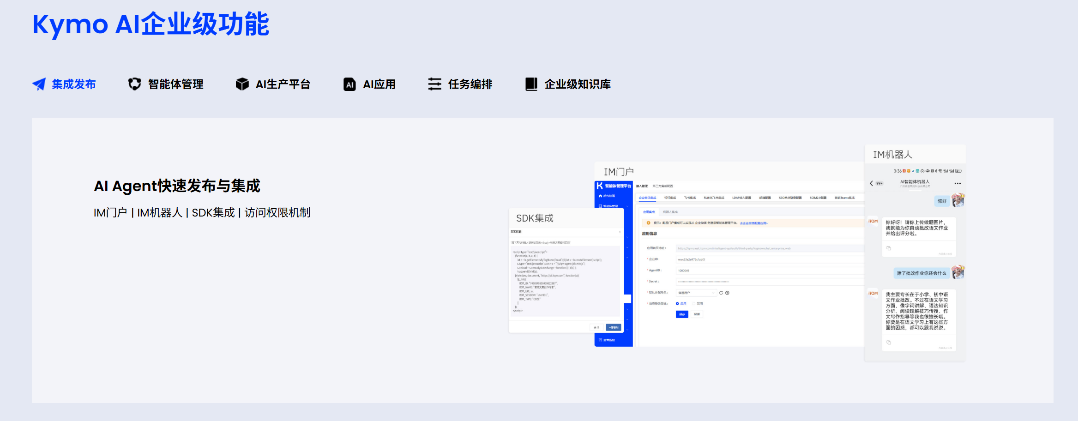Click the 运营监控 icon in sidebar

[600, 340]
